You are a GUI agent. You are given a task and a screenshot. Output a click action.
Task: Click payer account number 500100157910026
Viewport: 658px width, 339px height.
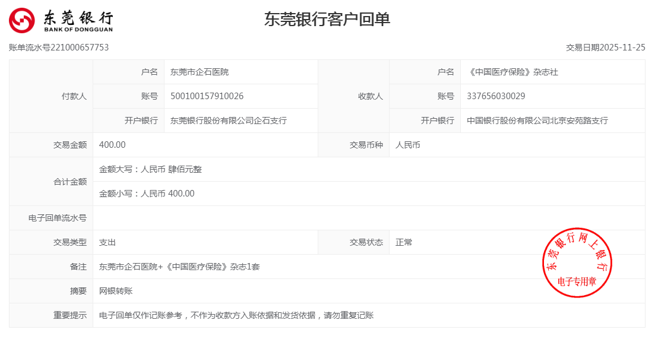click(x=207, y=96)
